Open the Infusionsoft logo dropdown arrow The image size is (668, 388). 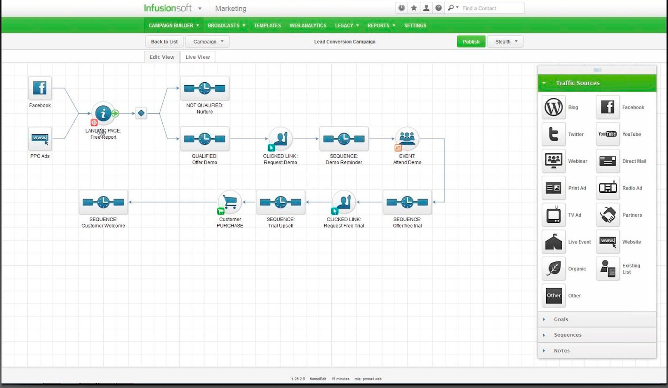coord(200,8)
